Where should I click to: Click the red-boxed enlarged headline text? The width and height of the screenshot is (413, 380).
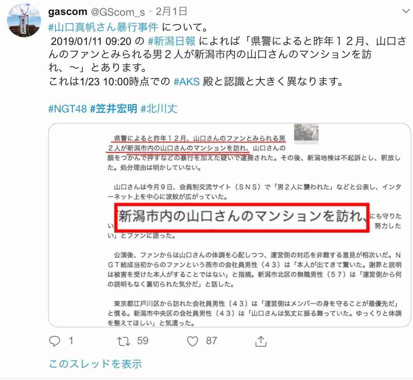coord(242,217)
